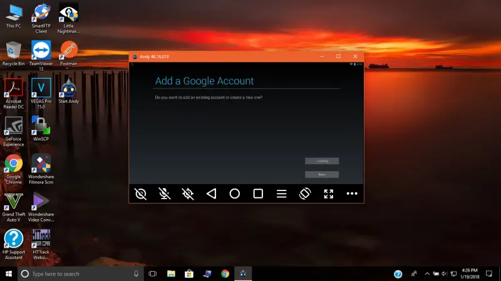The image size is (501, 281).
Task: Toggle the GPS location icon in Andy toolbar
Action: 188,194
